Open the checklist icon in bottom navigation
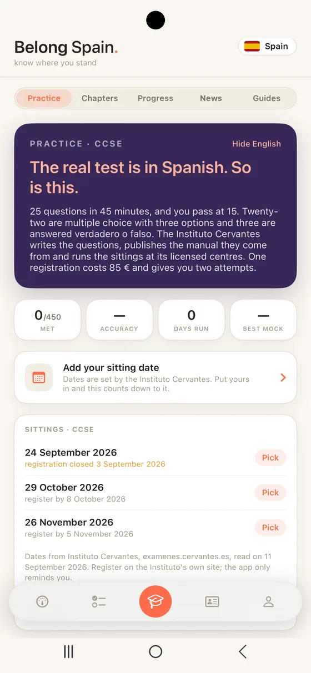311x673 pixels. (x=99, y=601)
